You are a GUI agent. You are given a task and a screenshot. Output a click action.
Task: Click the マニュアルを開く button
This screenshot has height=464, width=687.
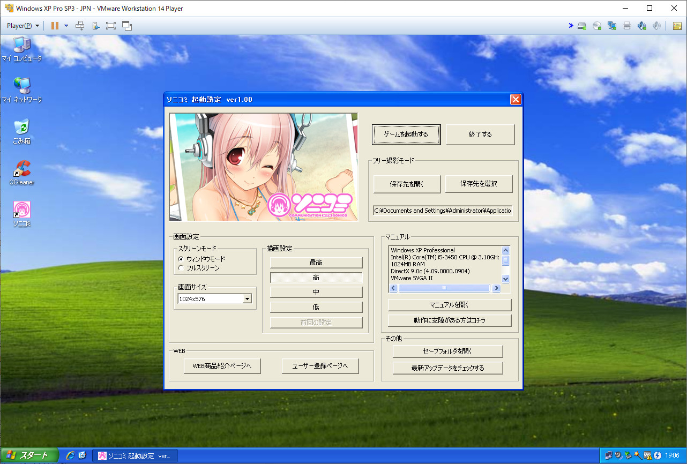(450, 305)
